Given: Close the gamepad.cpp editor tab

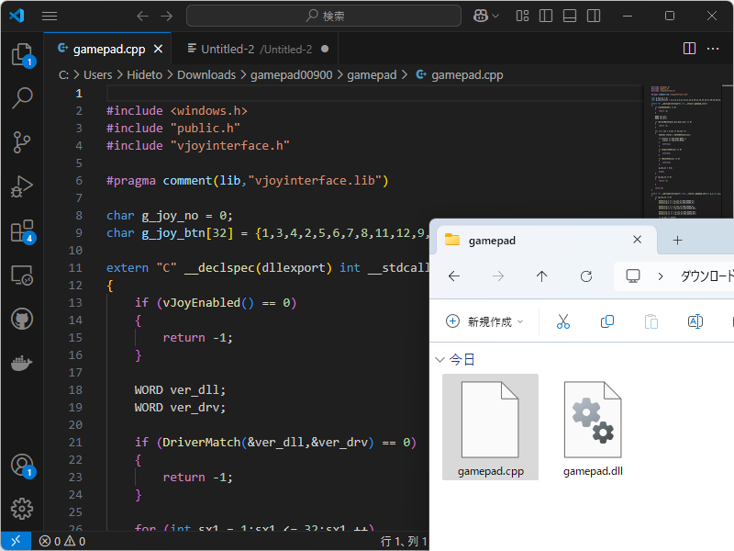Looking at the screenshot, I should coord(158,49).
